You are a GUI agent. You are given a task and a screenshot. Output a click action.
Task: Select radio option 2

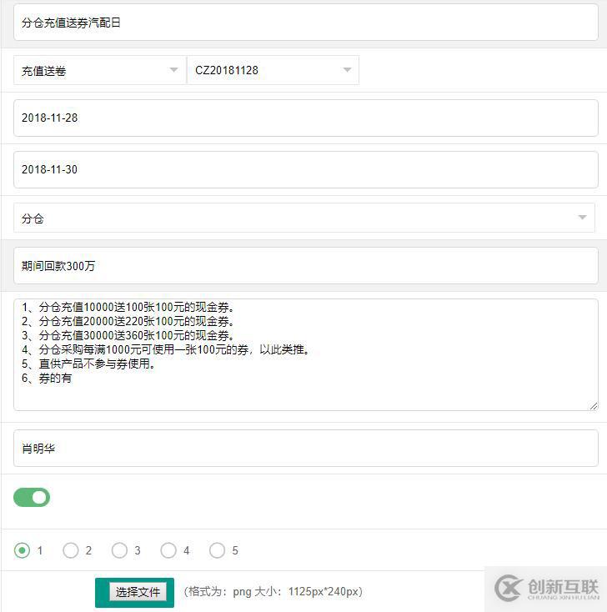[71, 550]
